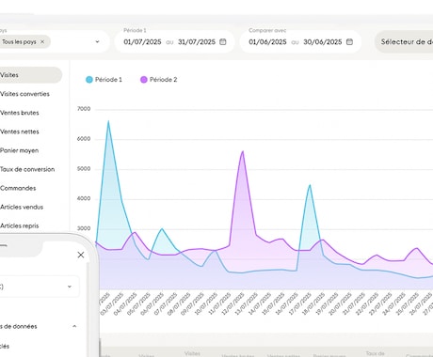Select the Panier moyen metric
Image resolution: width=433 pixels, height=357 pixels.
(19, 150)
